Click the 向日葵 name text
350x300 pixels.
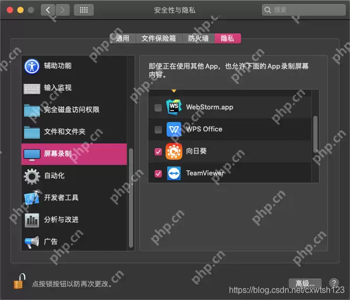(x=196, y=151)
